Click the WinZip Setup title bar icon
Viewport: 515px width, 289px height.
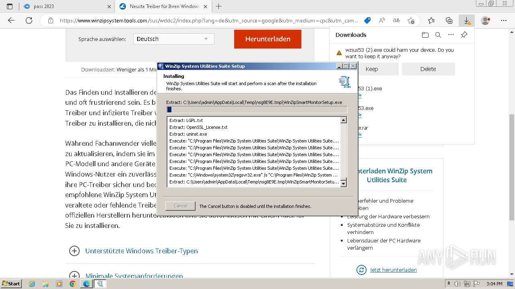tap(161, 66)
